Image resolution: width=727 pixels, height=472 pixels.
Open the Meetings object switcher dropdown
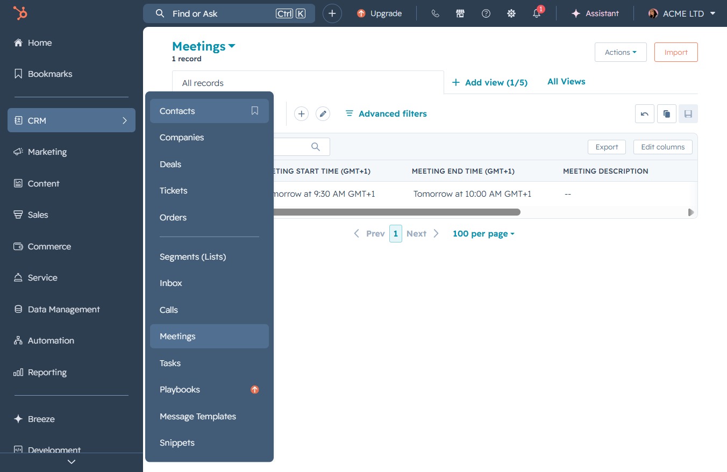coord(204,46)
